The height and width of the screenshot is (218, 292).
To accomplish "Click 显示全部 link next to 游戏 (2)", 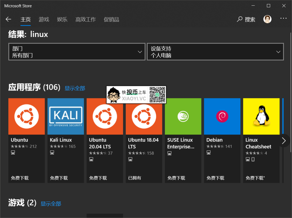I will (x=51, y=204).
